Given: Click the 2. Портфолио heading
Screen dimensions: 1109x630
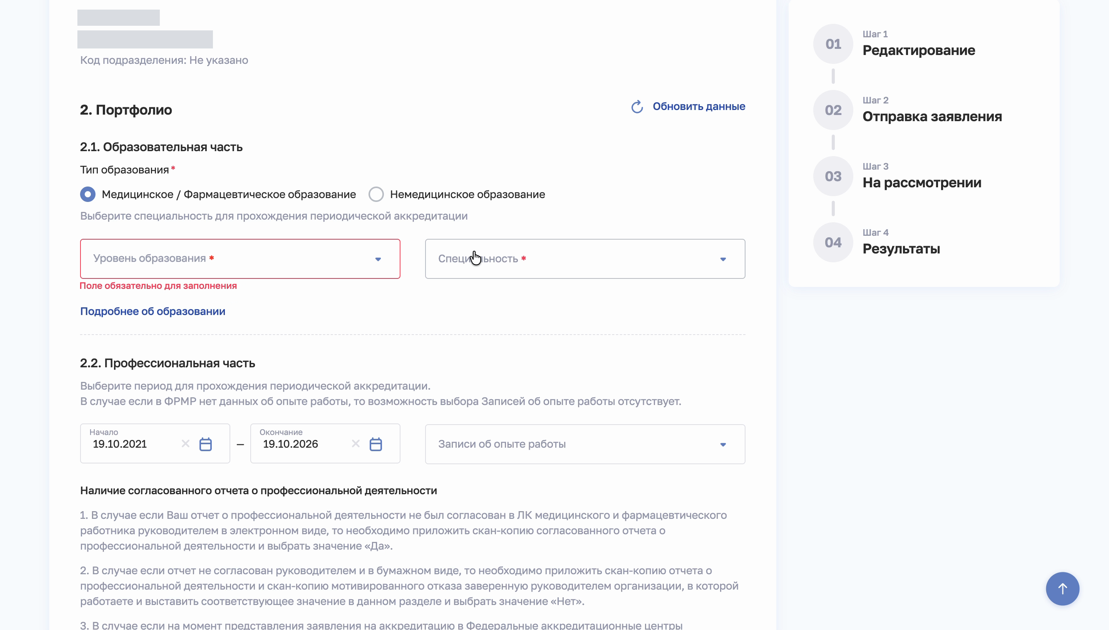Looking at the screenshot, I should coord(126,110).
